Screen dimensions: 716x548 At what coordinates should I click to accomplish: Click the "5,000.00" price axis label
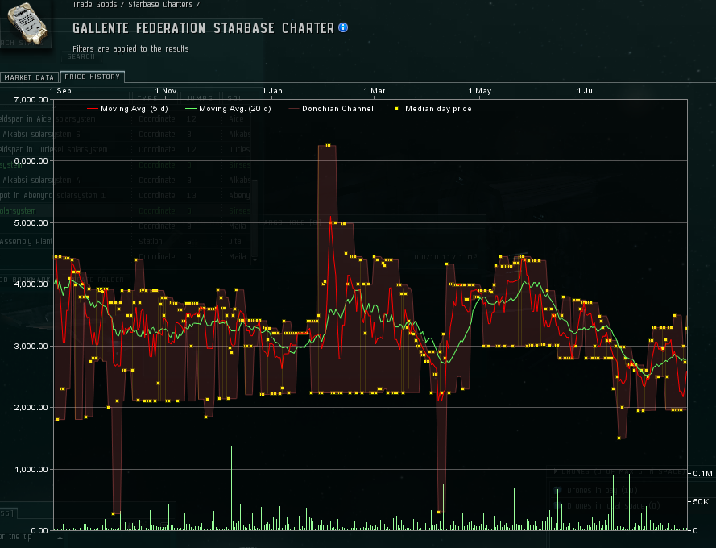click(x=31, y=223)
